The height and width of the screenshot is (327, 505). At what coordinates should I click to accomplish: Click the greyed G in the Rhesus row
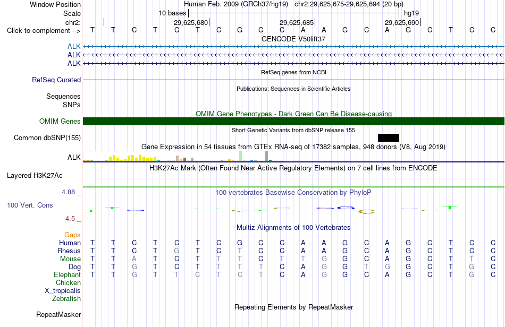(x=176, y=251)
